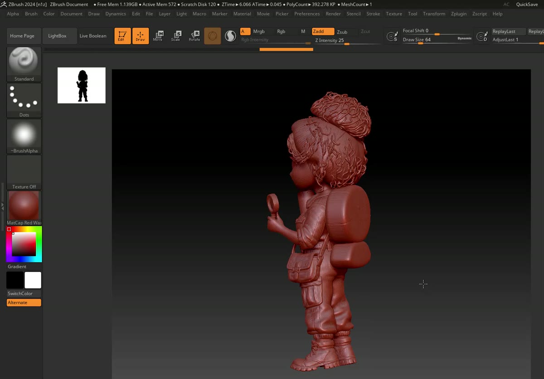Click the AC button in title bar
Screen dimensions: 544x379
pos(506,4)
